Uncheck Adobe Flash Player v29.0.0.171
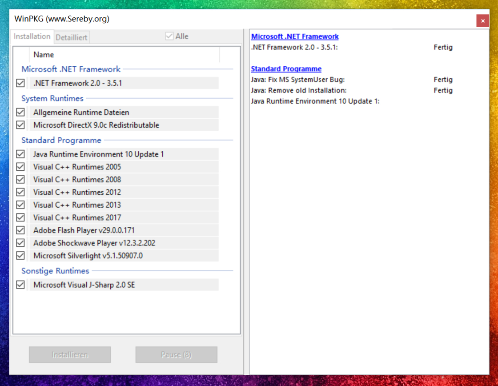The width and height of the screenshot is (498, 386). tap(20, 231)
